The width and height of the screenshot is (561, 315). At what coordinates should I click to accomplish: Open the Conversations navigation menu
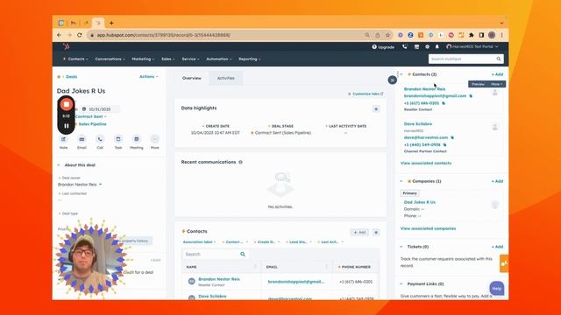pos(110,59)
